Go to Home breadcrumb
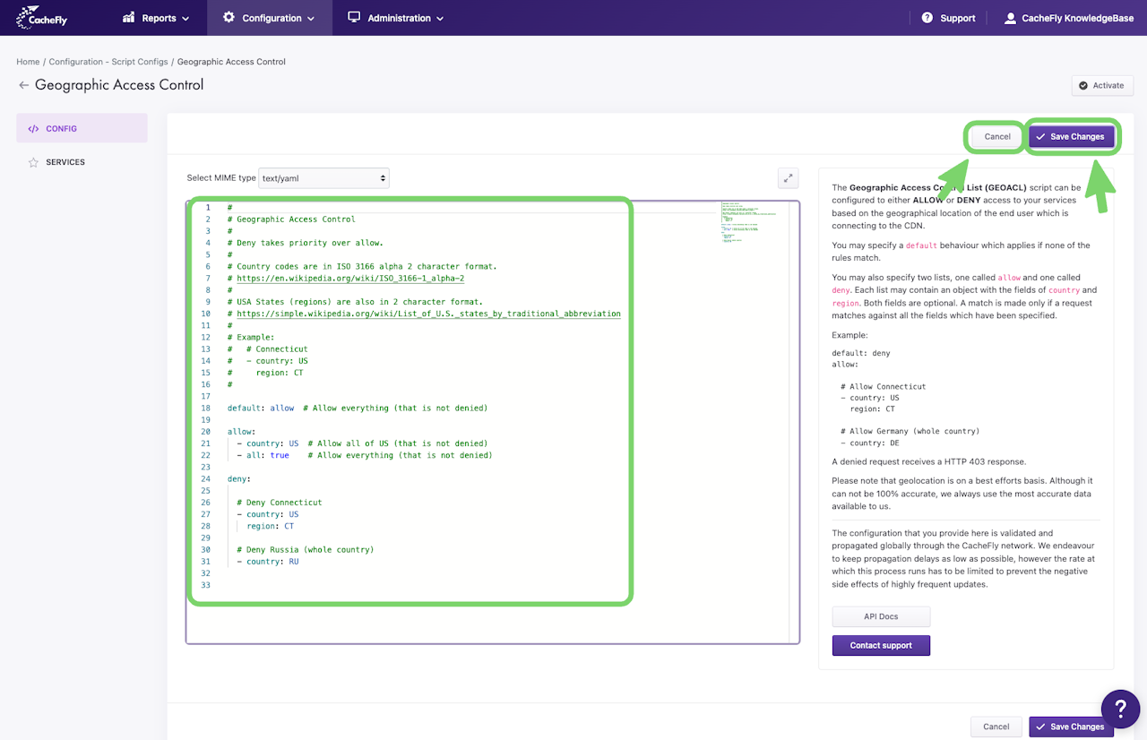The width and height of the screenshot is (1147, 740). (28, 62)
